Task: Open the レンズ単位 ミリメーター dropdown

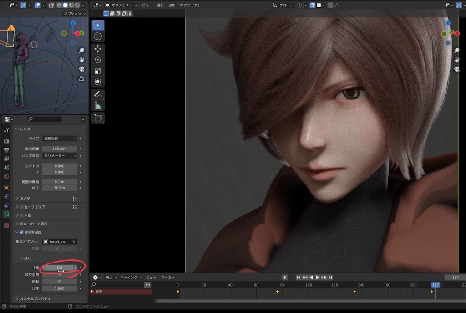Action: 60,156
